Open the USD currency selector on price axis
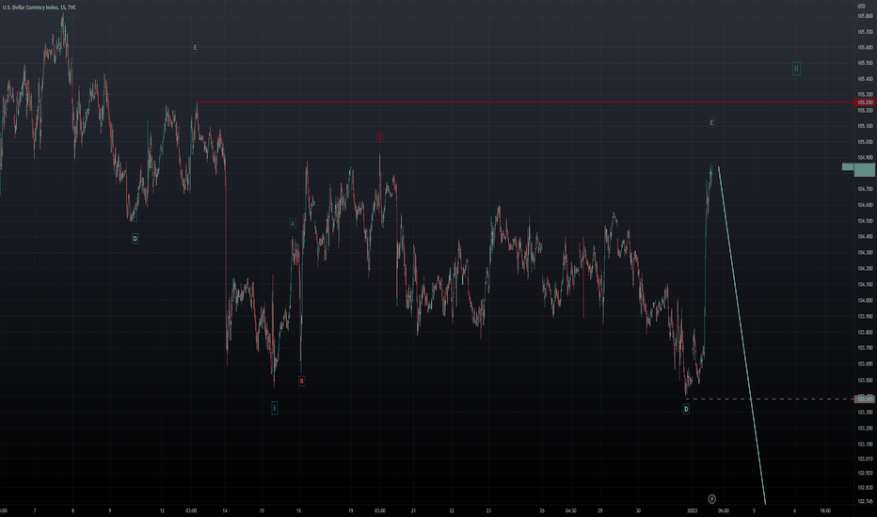The width and height of the screenshot is (877, 517). [x=861, y=6]
